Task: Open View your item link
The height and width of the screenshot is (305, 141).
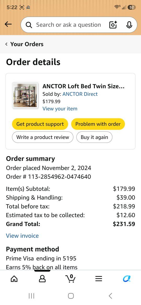Action: (x=60, y=109)
